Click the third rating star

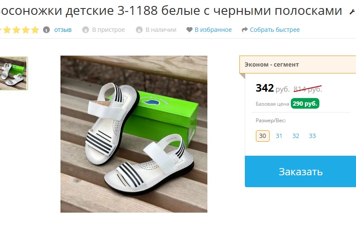click(x=16, y=30)
